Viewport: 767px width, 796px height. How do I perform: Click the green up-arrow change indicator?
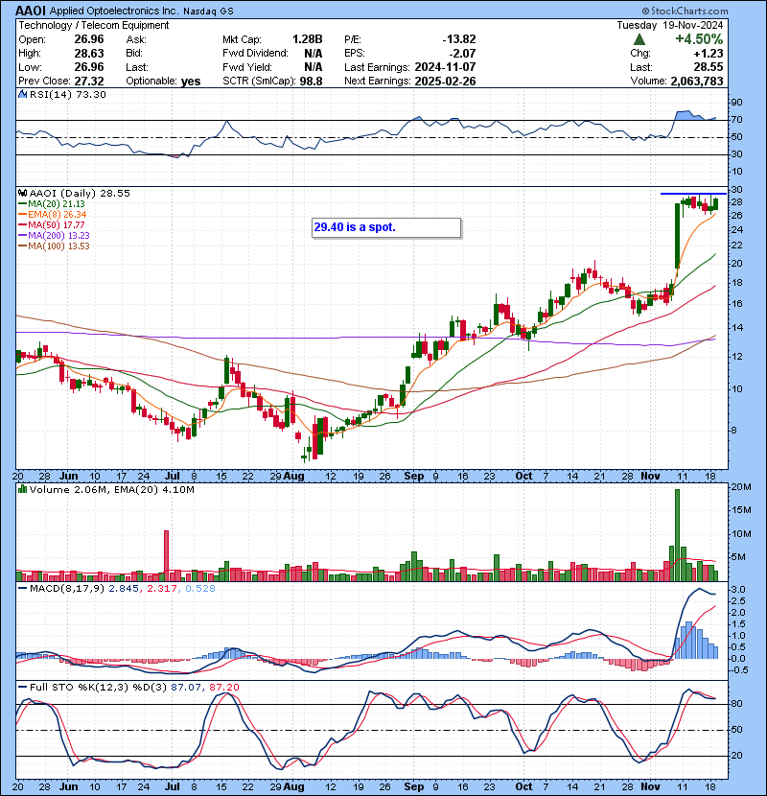[639, 39]
